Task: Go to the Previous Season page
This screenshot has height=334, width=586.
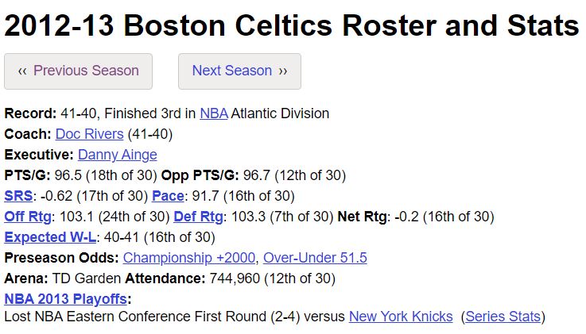Action: pyautogui.click(x=78, y=71)
